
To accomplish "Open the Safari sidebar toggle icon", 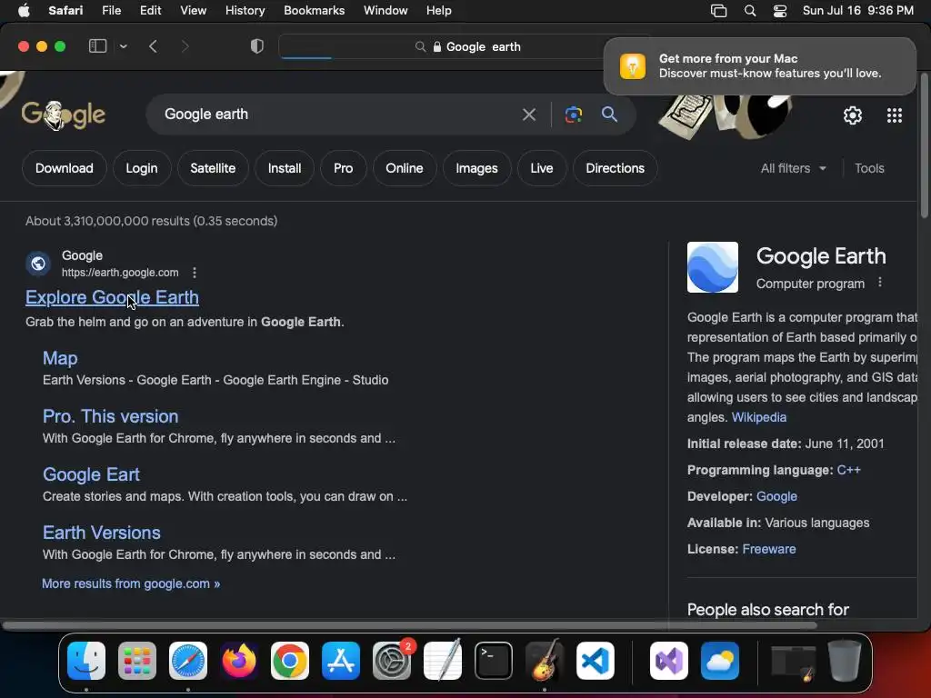I will click(97, 46).
